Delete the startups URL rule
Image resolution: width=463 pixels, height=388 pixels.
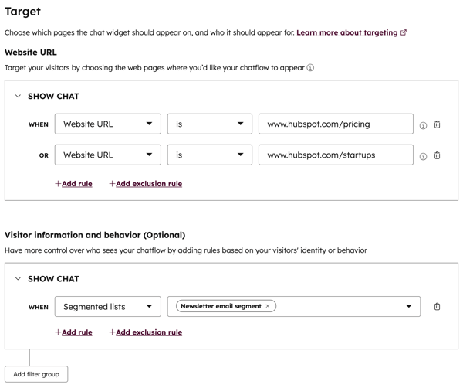pyautogui.click(x=438, y=155)
